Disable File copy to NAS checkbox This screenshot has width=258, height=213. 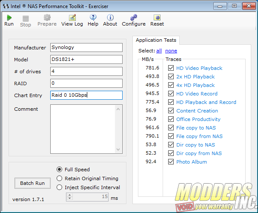[171, 128]
